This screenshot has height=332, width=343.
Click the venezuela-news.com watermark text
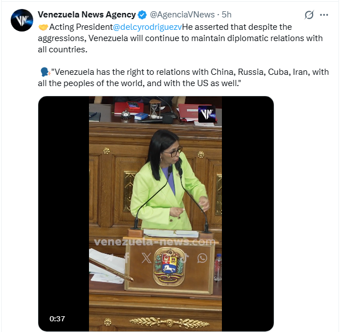point(155,242)
